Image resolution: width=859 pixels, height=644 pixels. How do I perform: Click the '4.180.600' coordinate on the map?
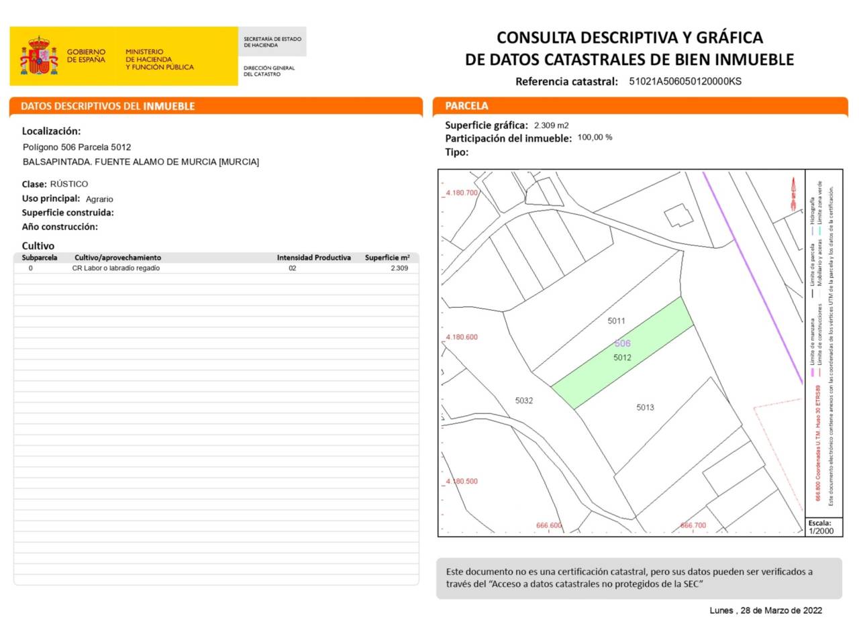point(462,337)
